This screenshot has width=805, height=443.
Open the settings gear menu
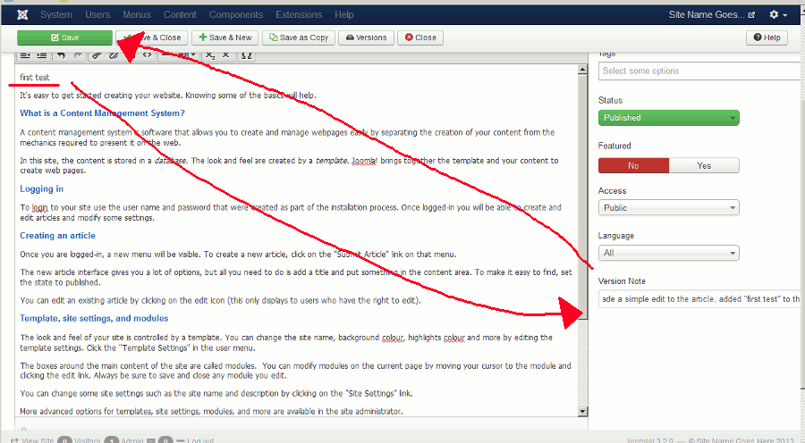coord(777,14)
